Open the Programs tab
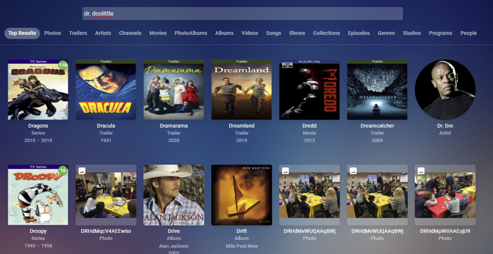 (440, 33)
